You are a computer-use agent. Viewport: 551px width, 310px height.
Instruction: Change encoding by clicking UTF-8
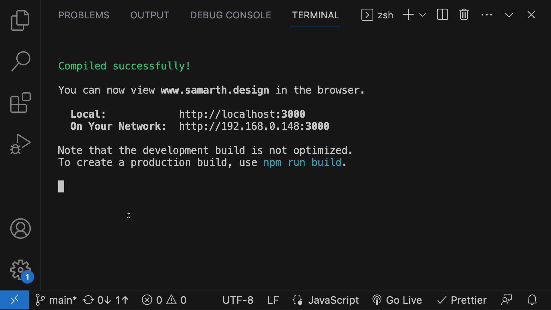point(238,300)
